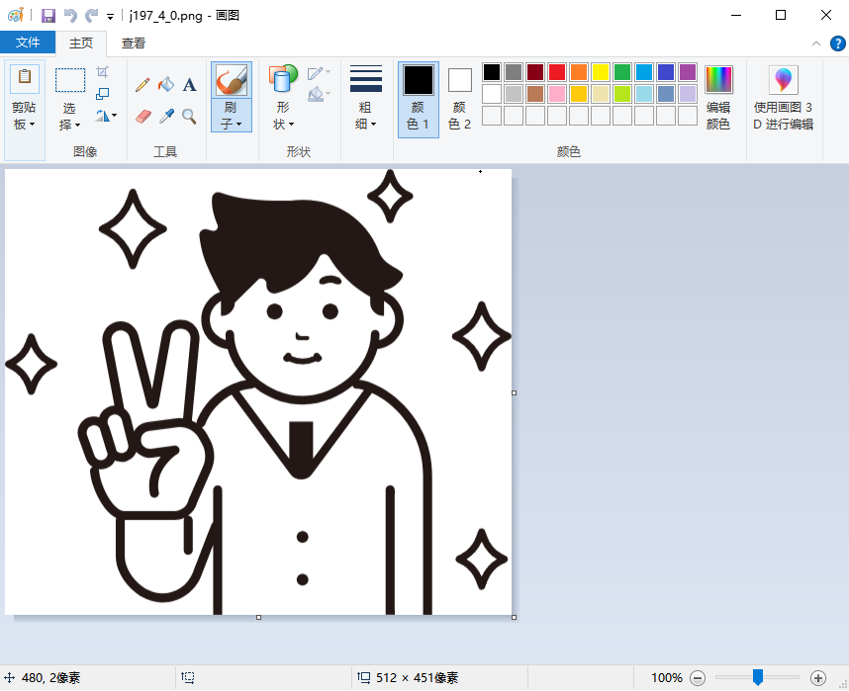Click the Save icon in title bar

tap(47, 16)
